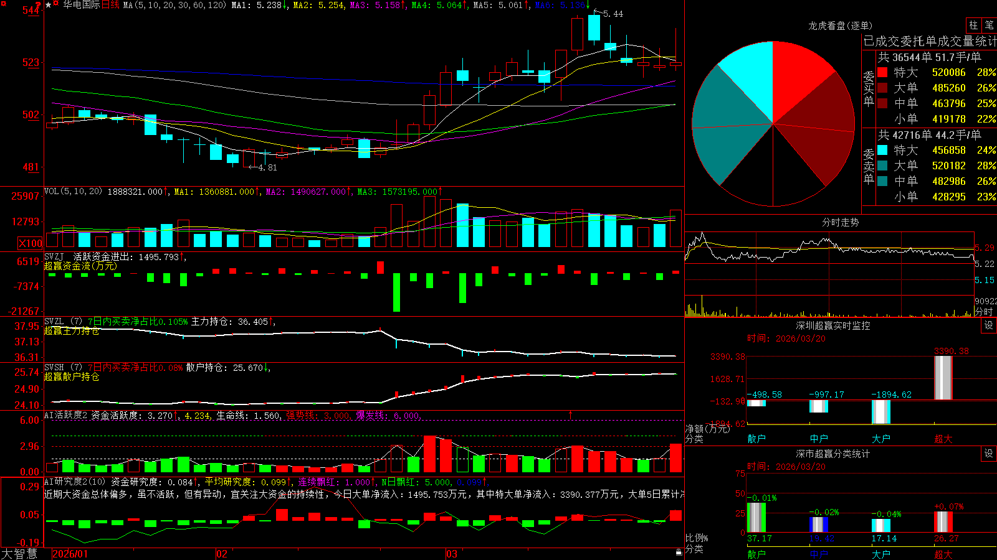The width and height of the screenshot is (997, 560).
Task: Click the buy-side 特大 value 520086
Action: (x=948, y=72)
